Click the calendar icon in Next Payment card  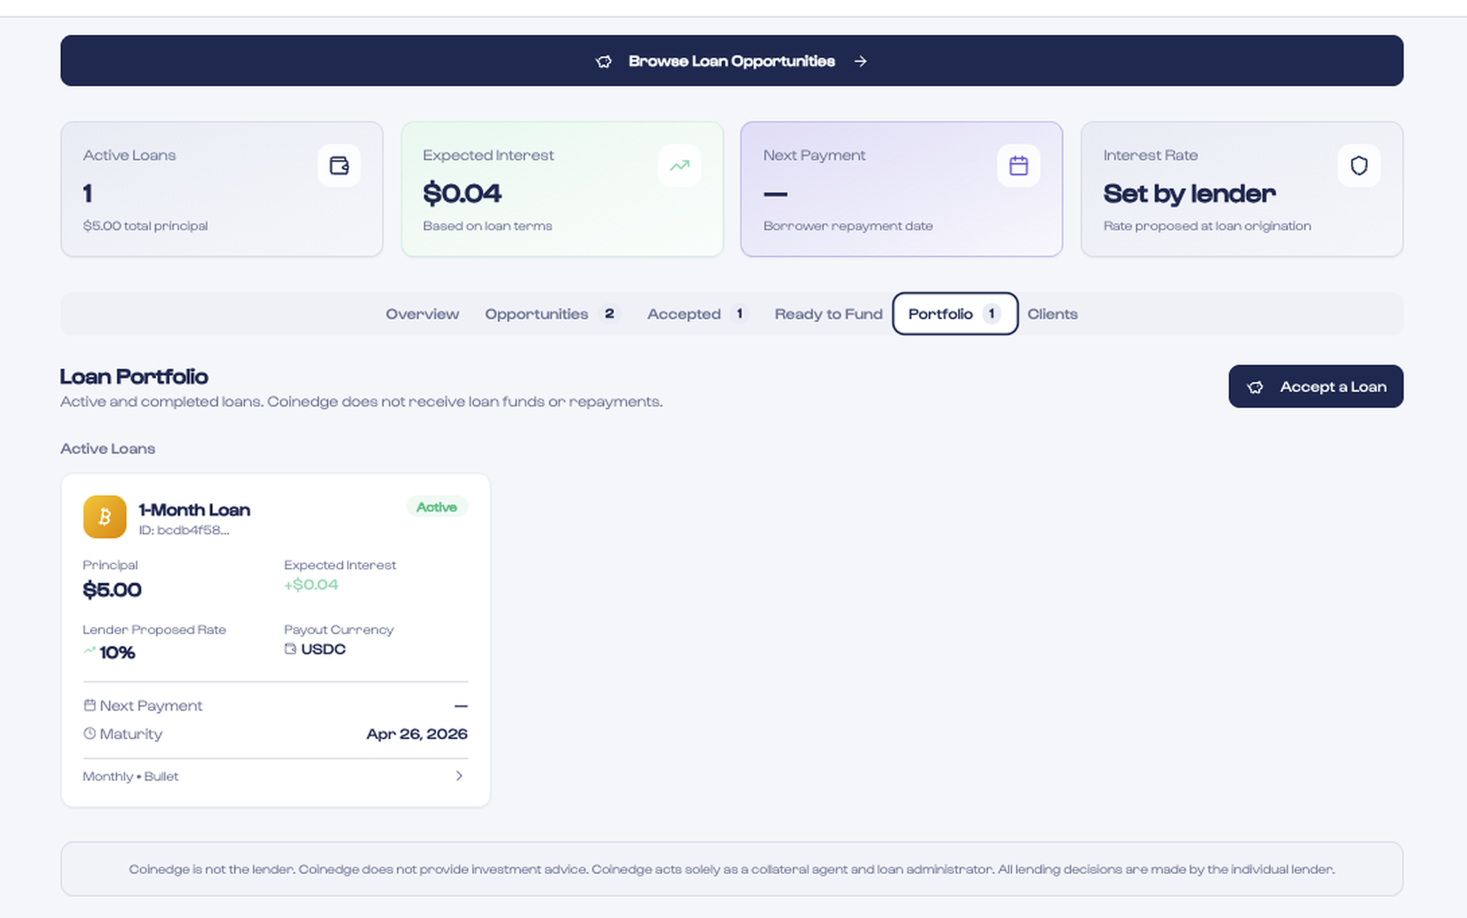[1018, 165]
